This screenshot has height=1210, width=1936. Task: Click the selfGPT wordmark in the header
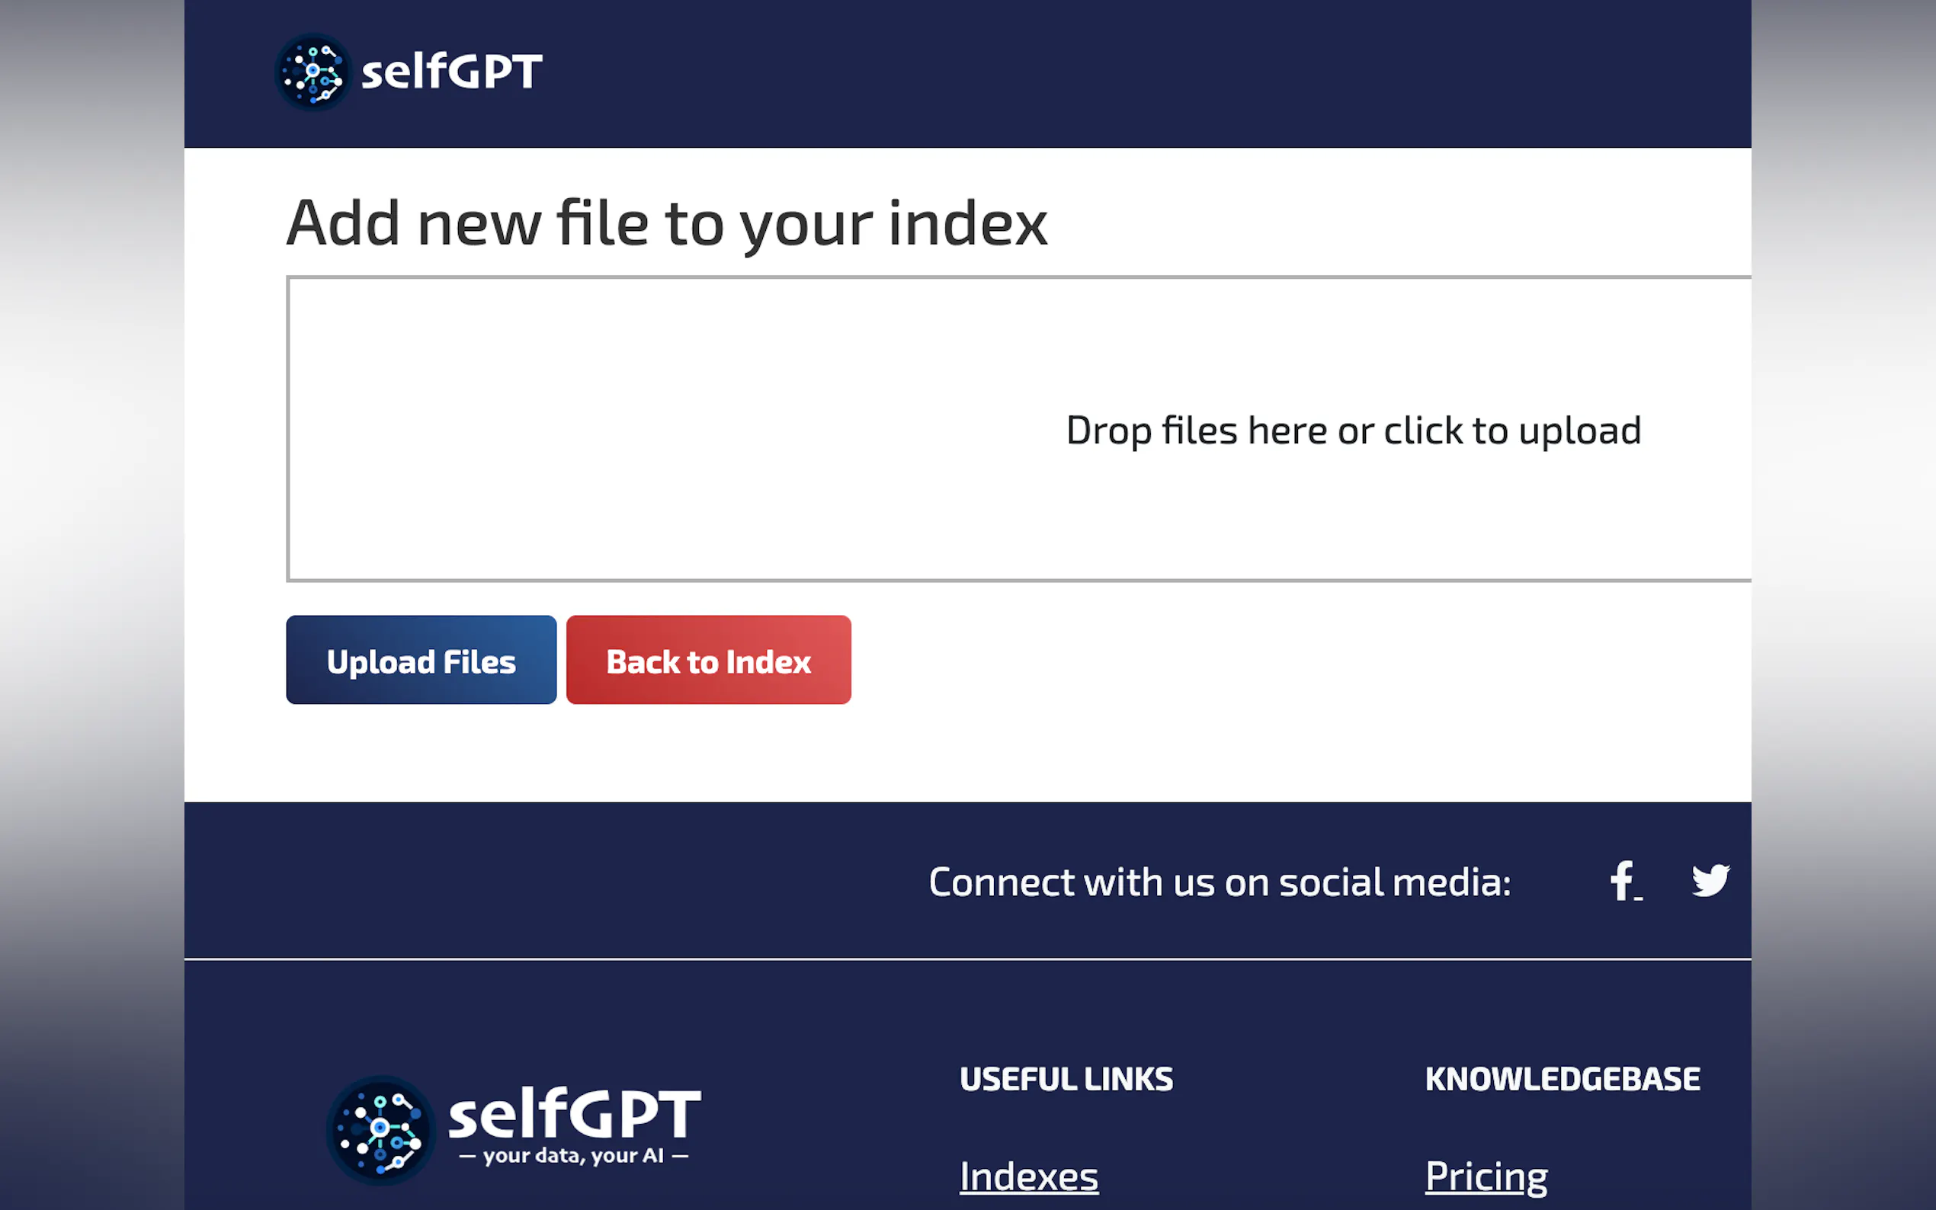coord(451,72)
